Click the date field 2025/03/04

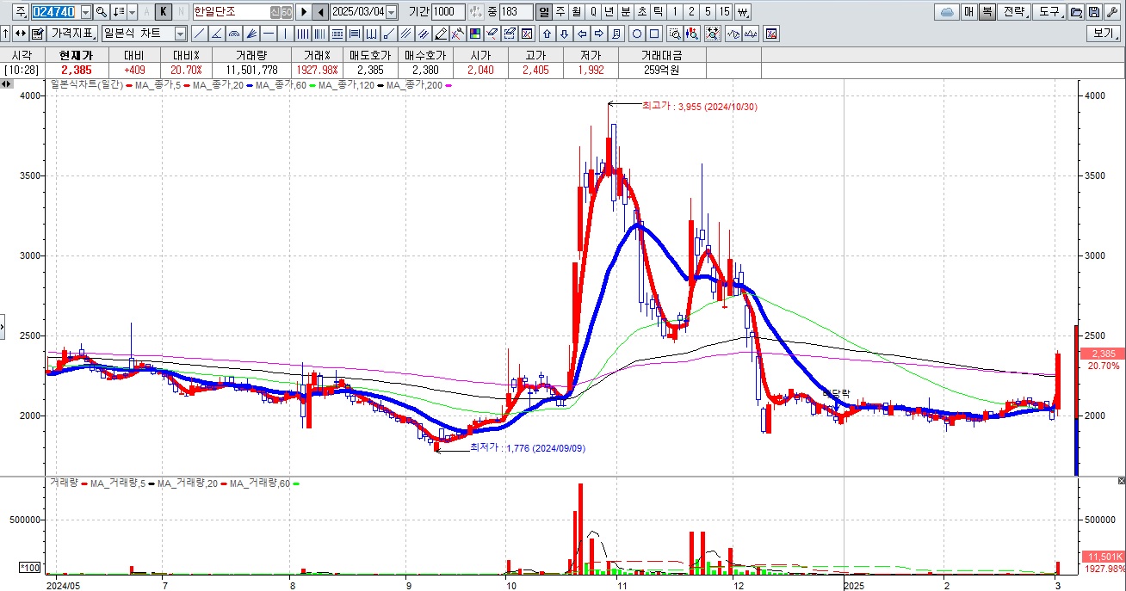pos(358,12)
